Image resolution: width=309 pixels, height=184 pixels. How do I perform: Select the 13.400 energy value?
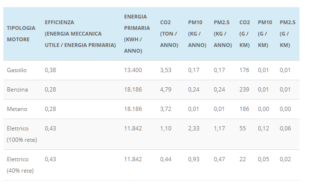point(133,70)
